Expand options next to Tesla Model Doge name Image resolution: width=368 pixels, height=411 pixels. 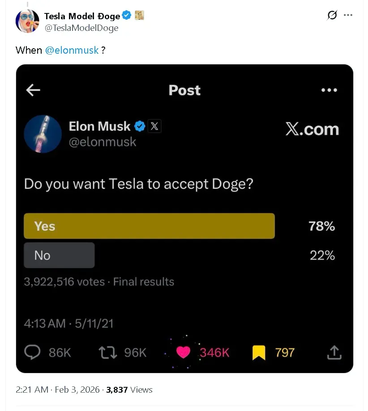click(x=349, y=15)
